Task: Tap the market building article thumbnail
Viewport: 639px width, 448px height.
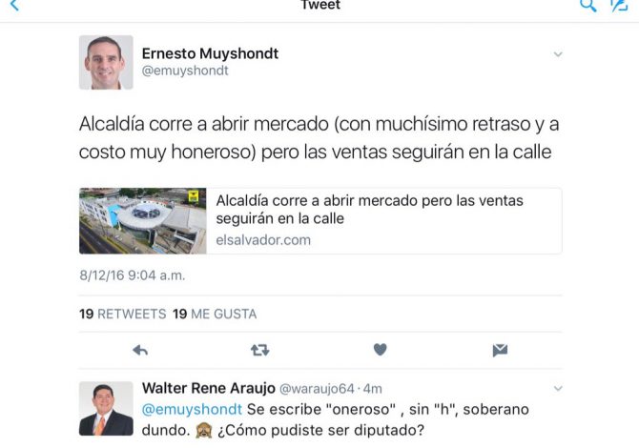Action: [x=143, y=221]
